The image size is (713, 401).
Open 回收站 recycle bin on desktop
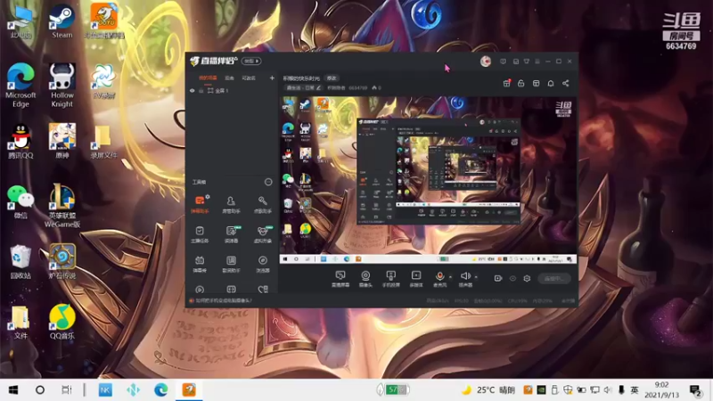point(20,261)
